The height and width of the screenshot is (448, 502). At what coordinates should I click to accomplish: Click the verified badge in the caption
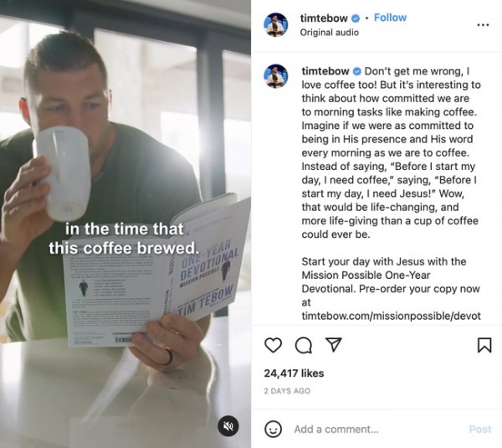tap(357, 71)
